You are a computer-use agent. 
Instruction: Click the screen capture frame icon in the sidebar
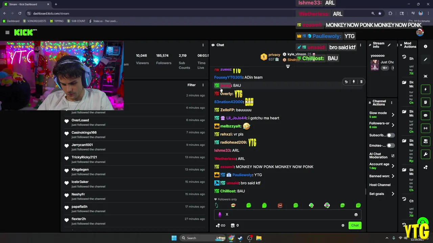coord(426,76)
